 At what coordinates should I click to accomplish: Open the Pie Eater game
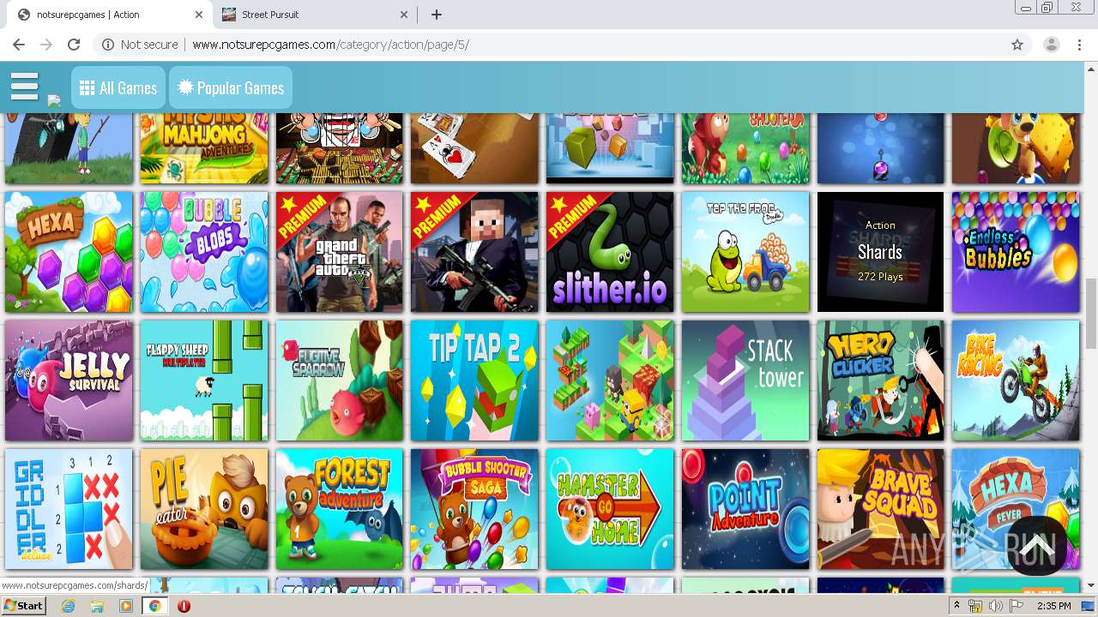click(204, 509)
